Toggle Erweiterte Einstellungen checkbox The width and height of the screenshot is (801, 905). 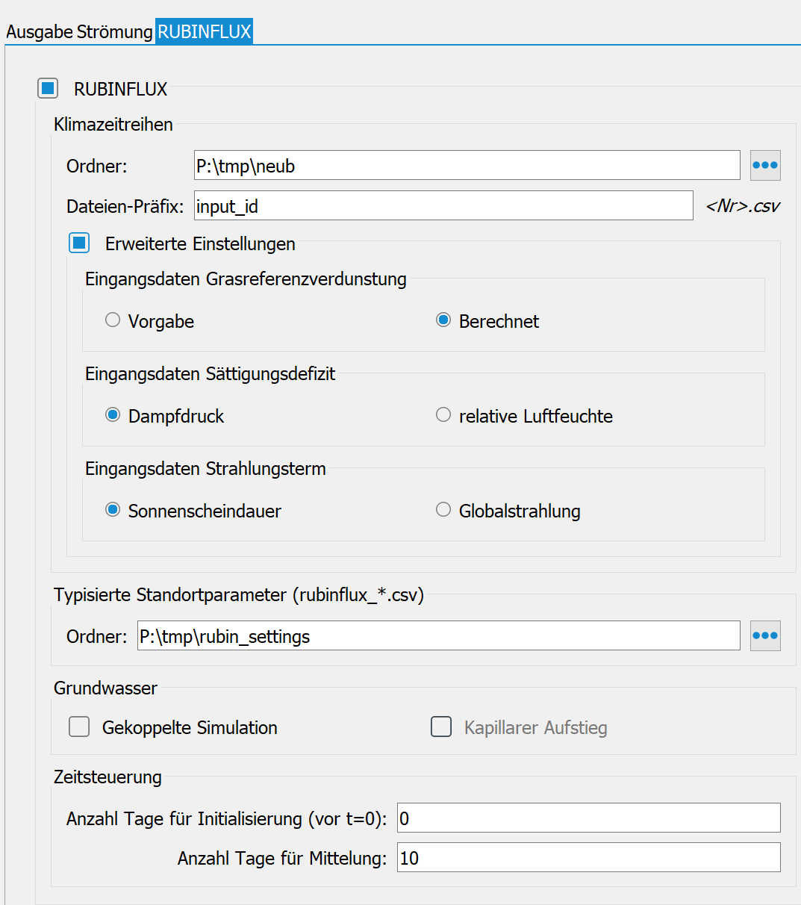pos(79,243)
